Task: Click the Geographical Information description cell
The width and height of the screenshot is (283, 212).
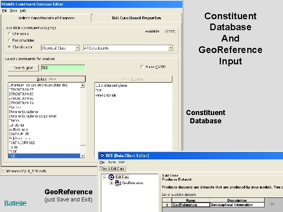Action: coord(237,205)
